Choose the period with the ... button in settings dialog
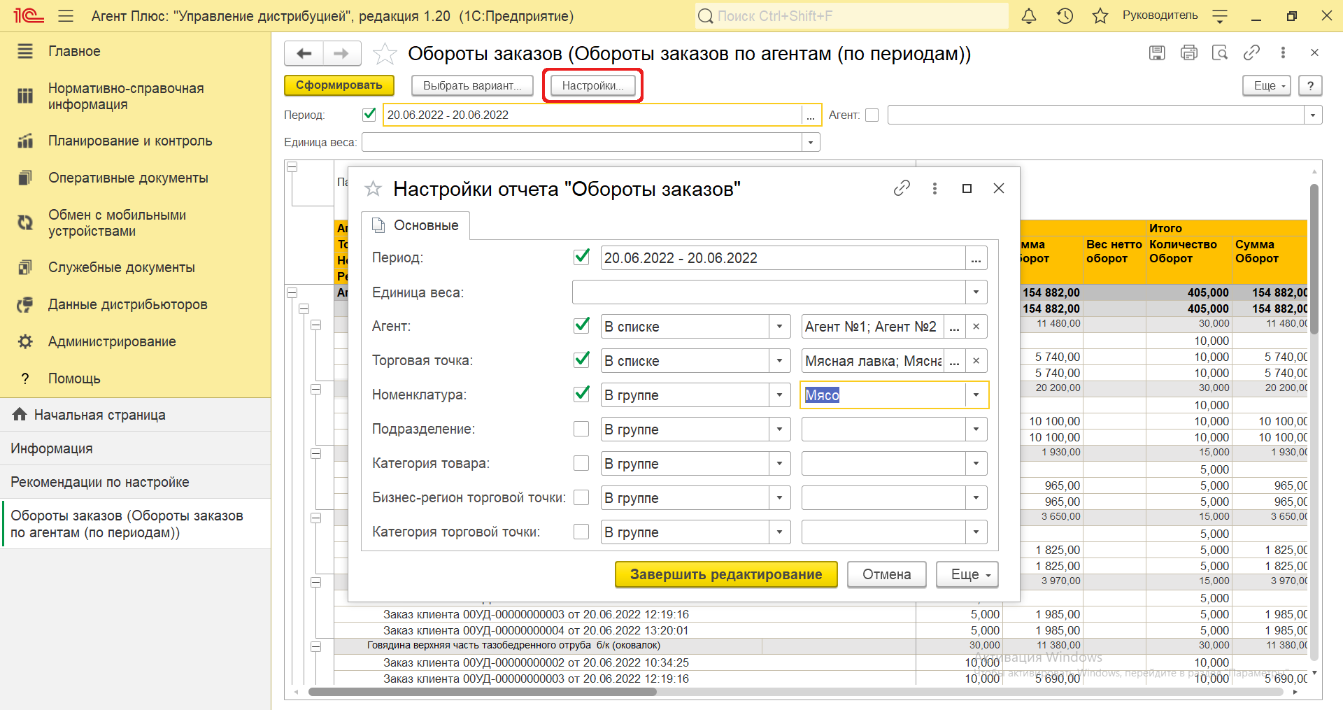The image size is (1343, 710). [x=976, y=257]
